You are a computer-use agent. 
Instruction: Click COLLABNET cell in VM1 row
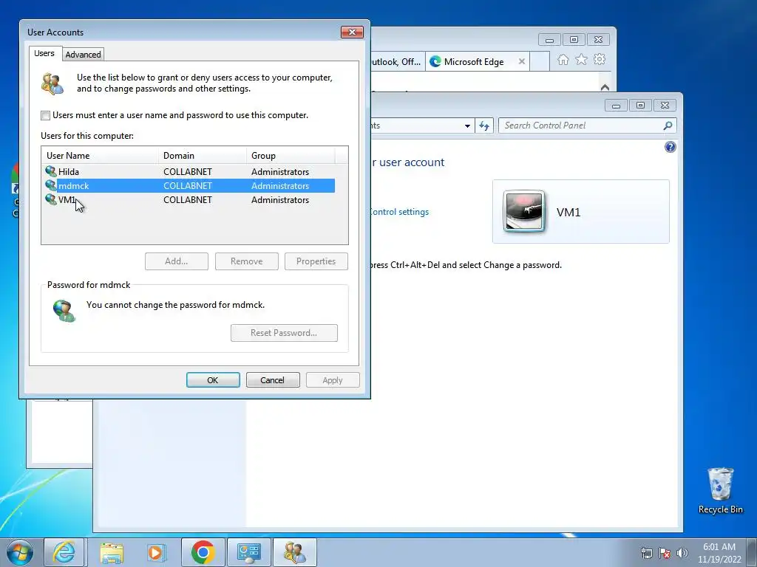188,199
